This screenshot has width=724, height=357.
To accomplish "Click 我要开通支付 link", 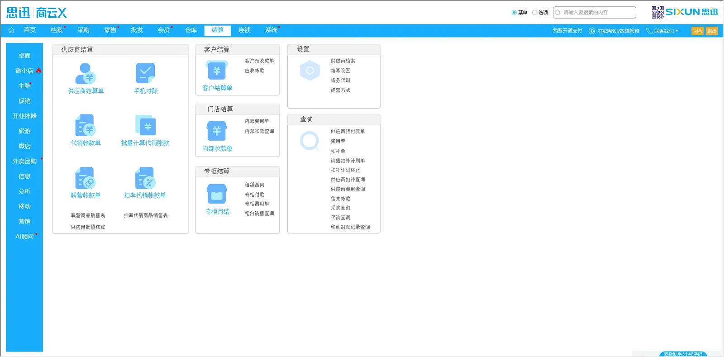I will (x=567, y=31).
